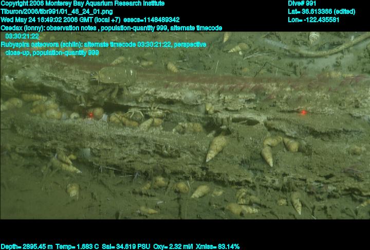This screenshot has height=250, width=370.
Task: Click the 03:30:21:22 timecode under Osedax line
Action: 22,37
